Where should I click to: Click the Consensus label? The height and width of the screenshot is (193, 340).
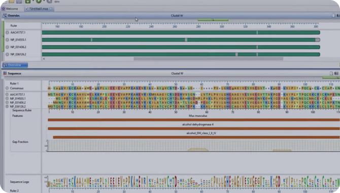coord(17,88)
